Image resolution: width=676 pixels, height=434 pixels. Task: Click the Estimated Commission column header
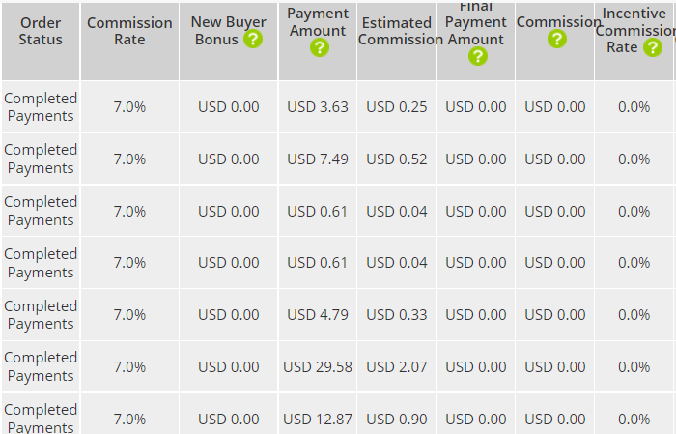396,31
